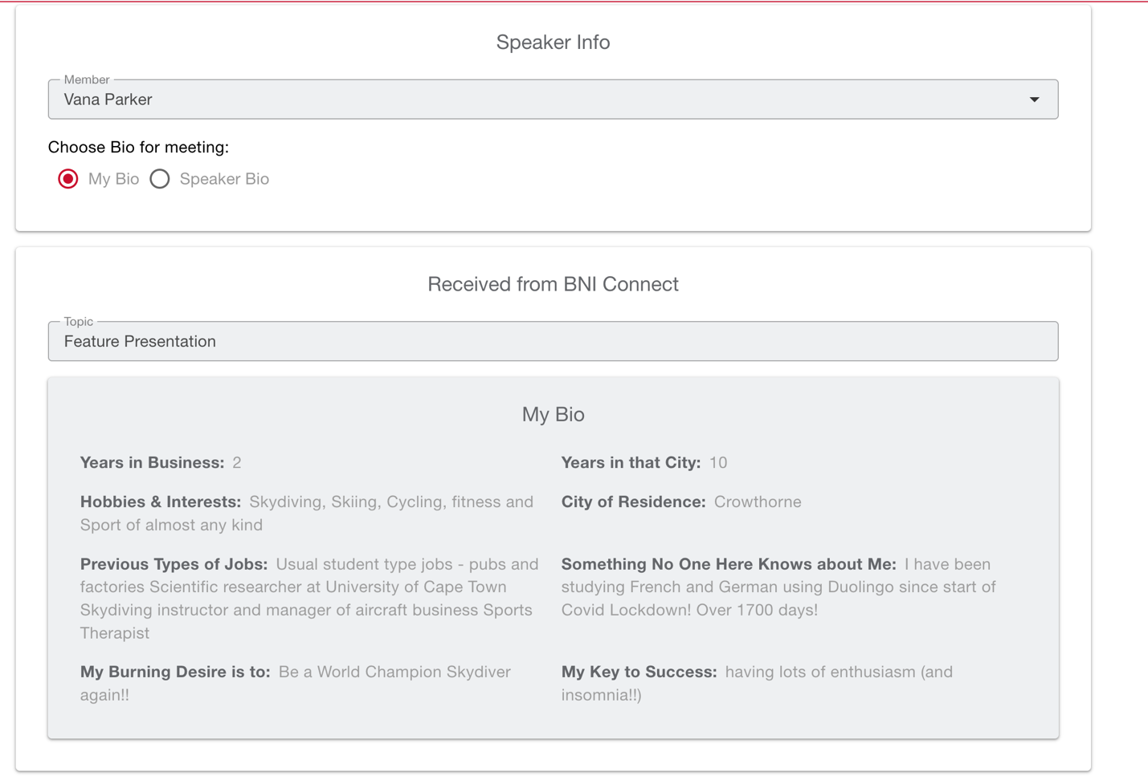Click the Choose Bio for meeting label
This screenshot has height=780, width=1148.
[138, 147]
